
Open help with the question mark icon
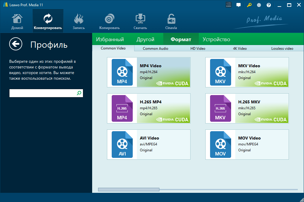click(268, 5)
